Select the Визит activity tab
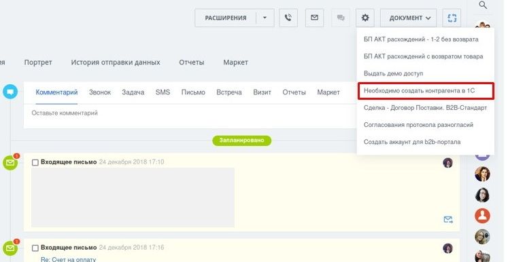The height and width of the screenshot is (262, 525). [x=262, y=92]
